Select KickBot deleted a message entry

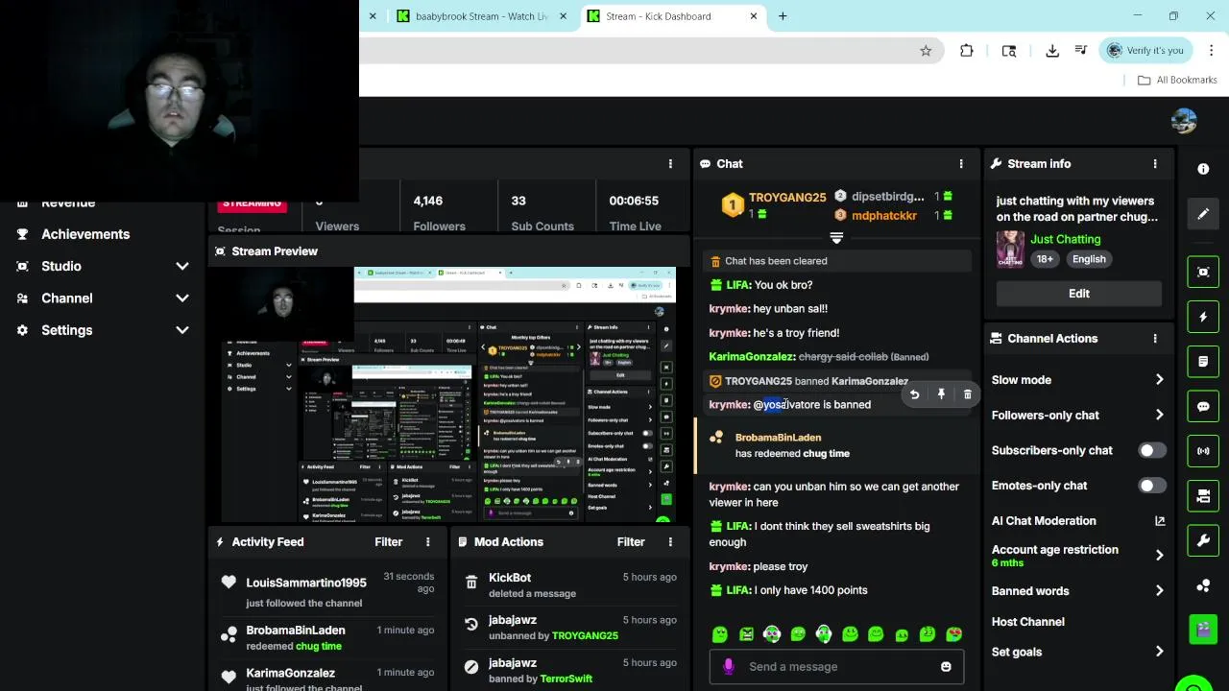tap(570, 585)
